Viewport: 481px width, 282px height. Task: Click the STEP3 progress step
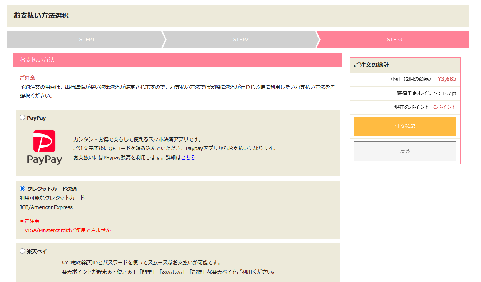coord(394,39)
